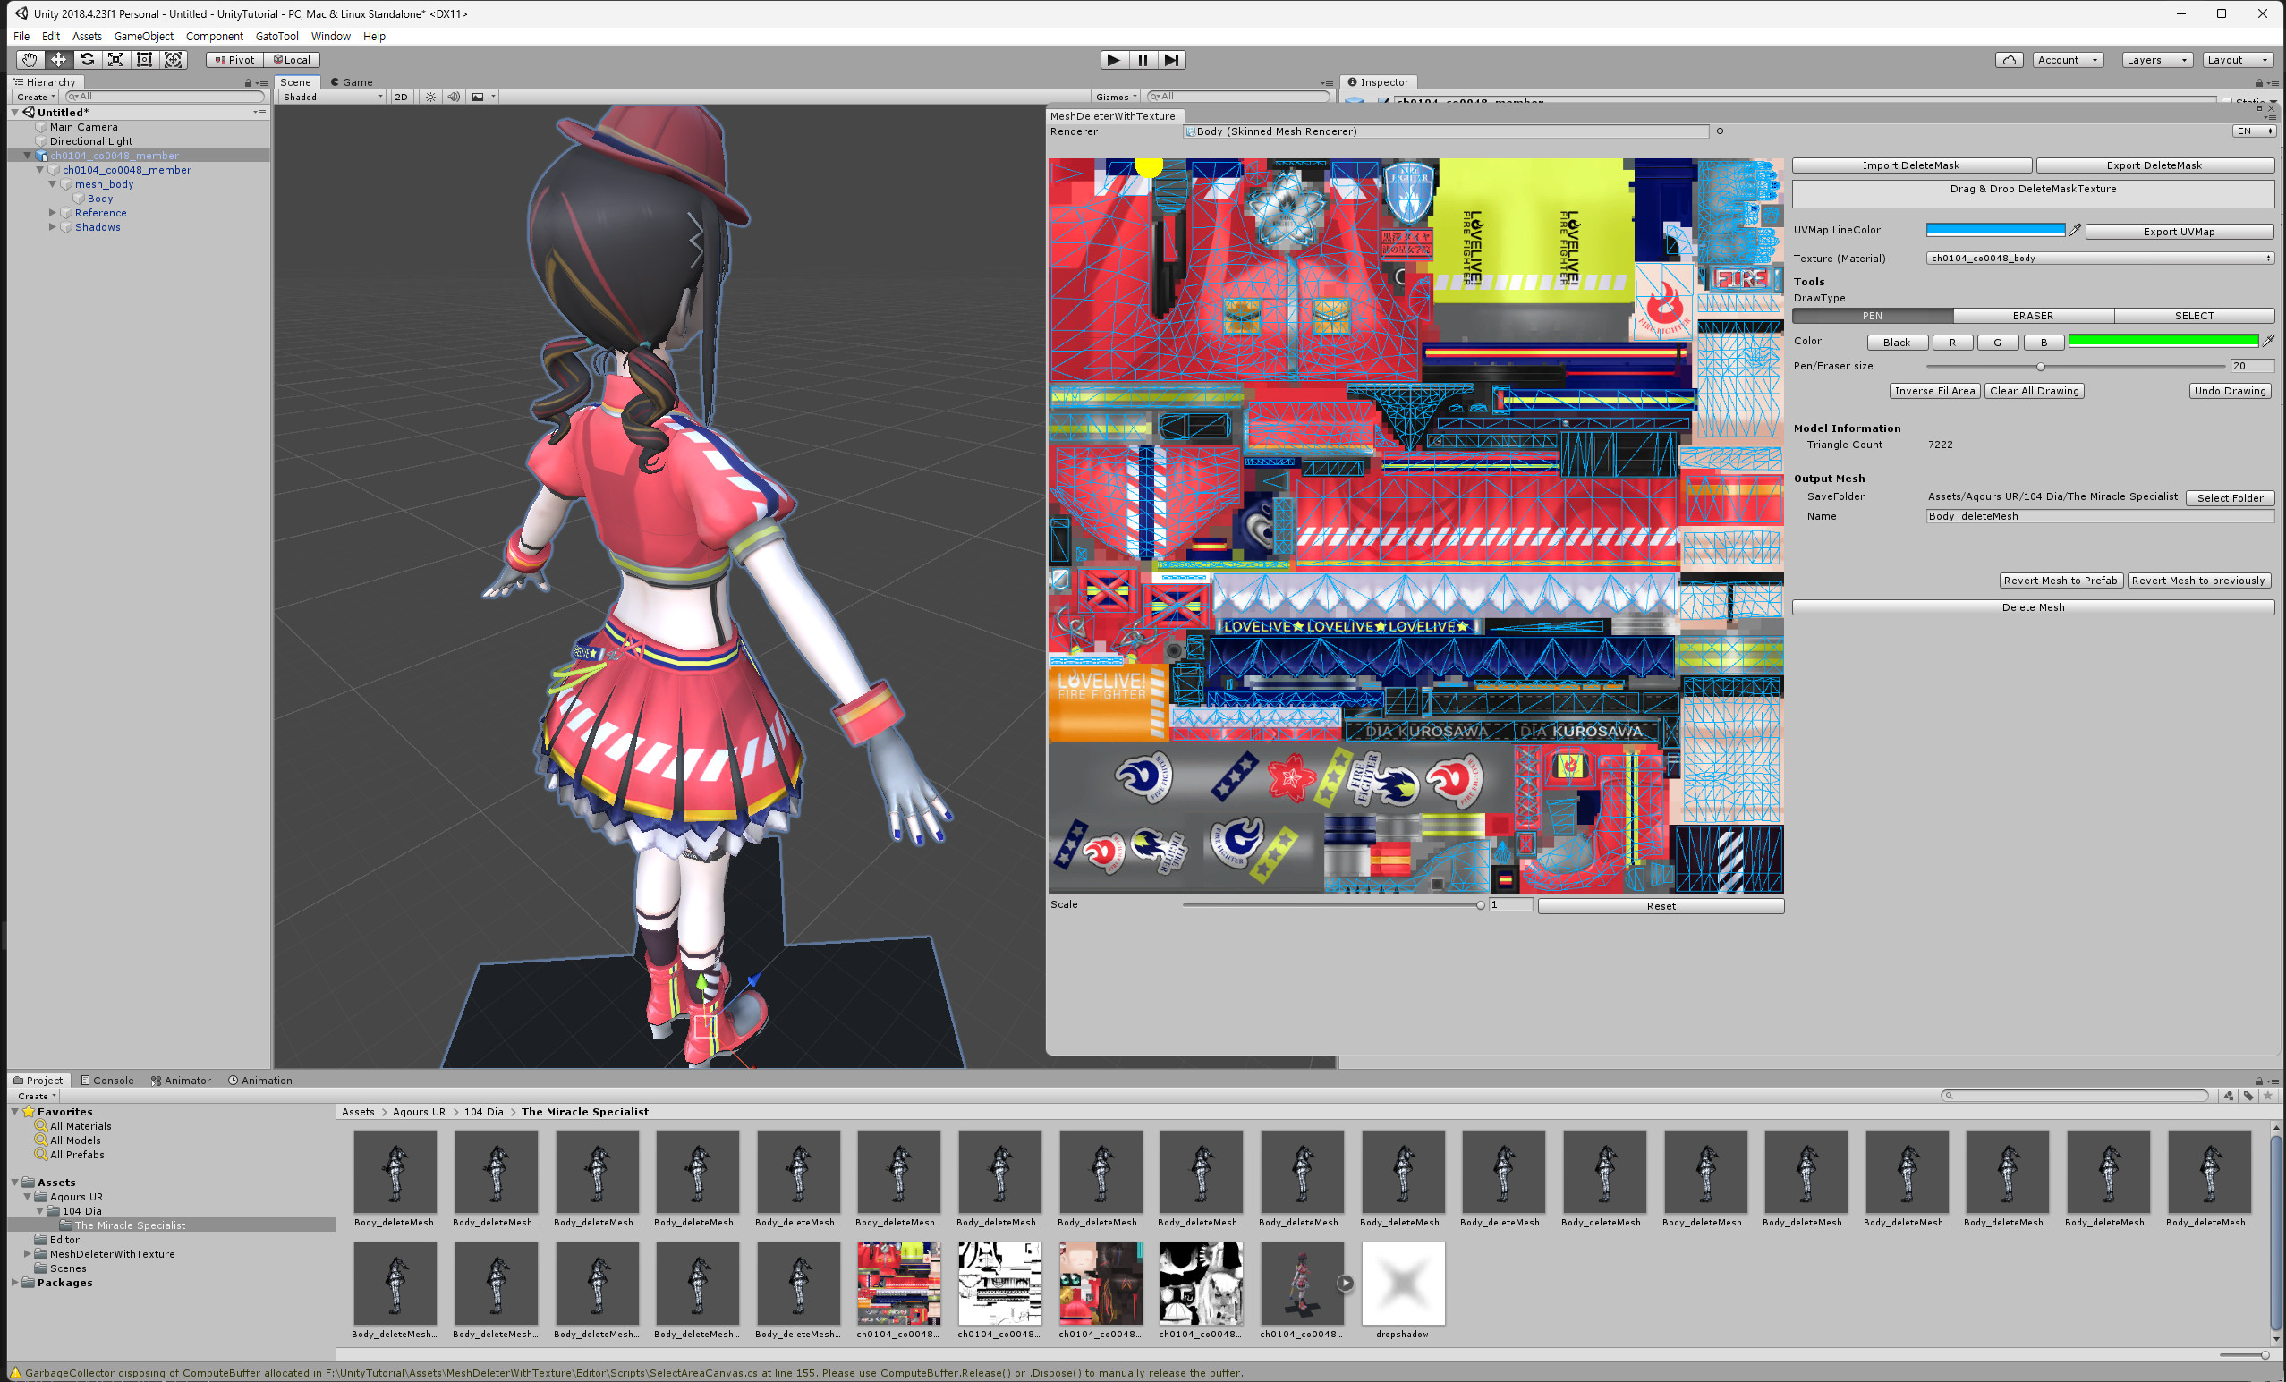Open Texture (Material) dropdown

click(2100, 258)
